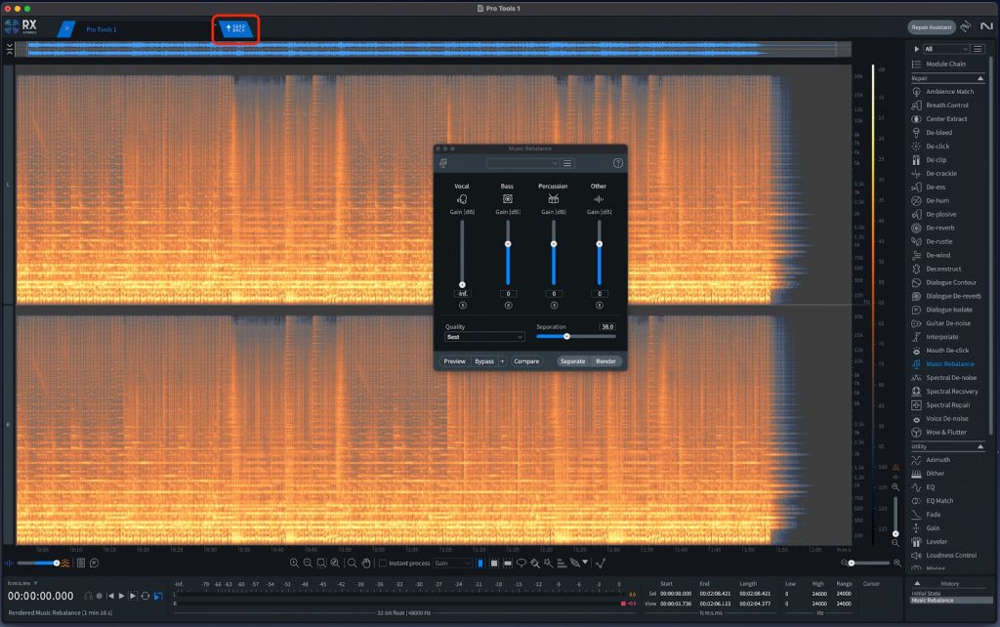Solo the Vocal stem in Music Rebalance

pos(462,303)
